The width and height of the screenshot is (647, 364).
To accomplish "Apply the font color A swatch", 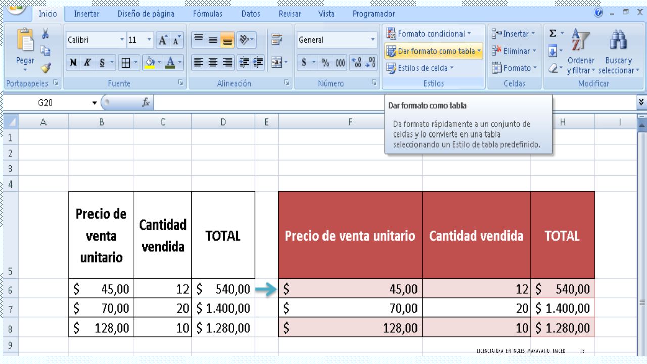I will (x=170, y=63).
